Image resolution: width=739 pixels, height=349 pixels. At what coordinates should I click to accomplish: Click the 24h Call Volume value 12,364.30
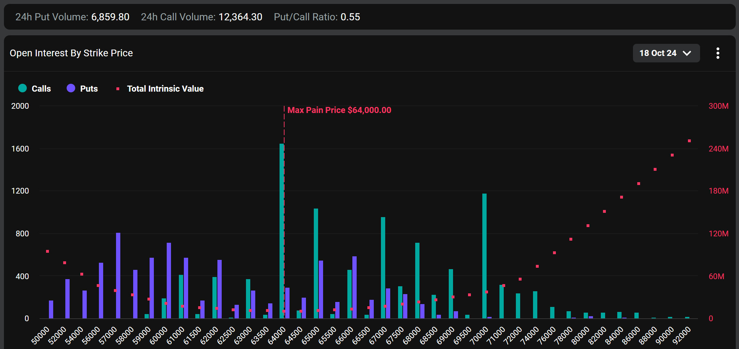tap(240, 17)
